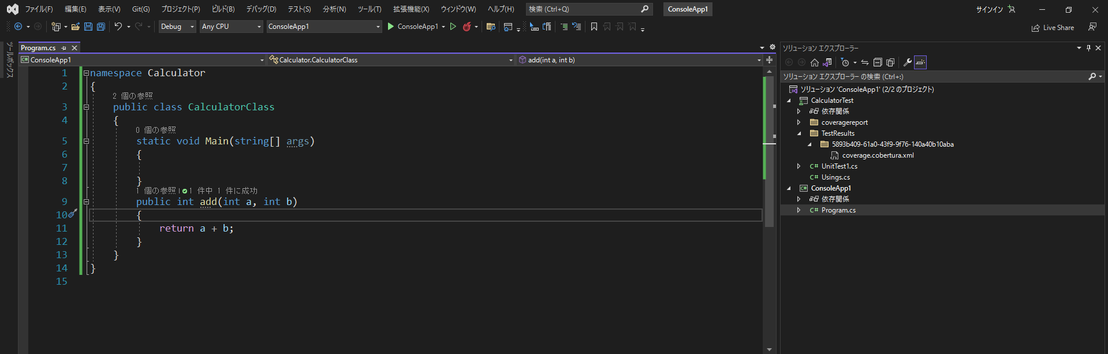The width and height of the screenshot is (1108, 354).
Task: Save the current file with Save icon
Action: point(88,27)
